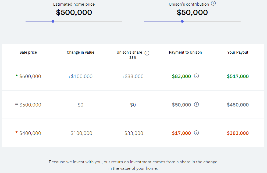Click green up arrow next to $600,000
This screenshot has height=173, width=267.
(16, 75)
